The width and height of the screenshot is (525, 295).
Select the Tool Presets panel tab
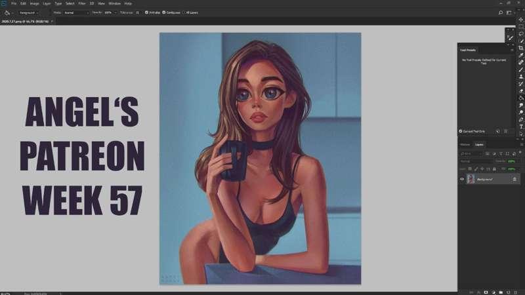pos(468,50)
